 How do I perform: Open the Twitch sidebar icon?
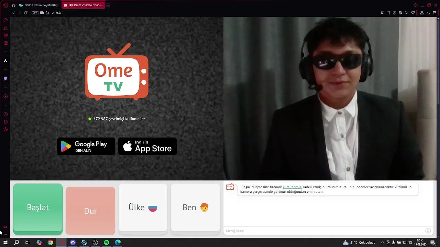(5, 79)
